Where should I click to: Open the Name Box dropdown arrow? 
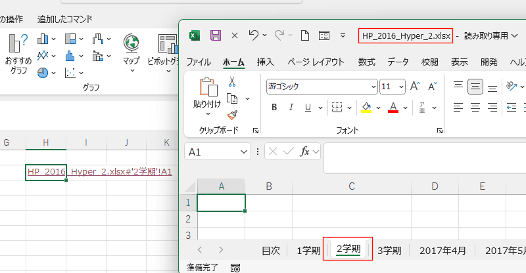click(245, 152)
